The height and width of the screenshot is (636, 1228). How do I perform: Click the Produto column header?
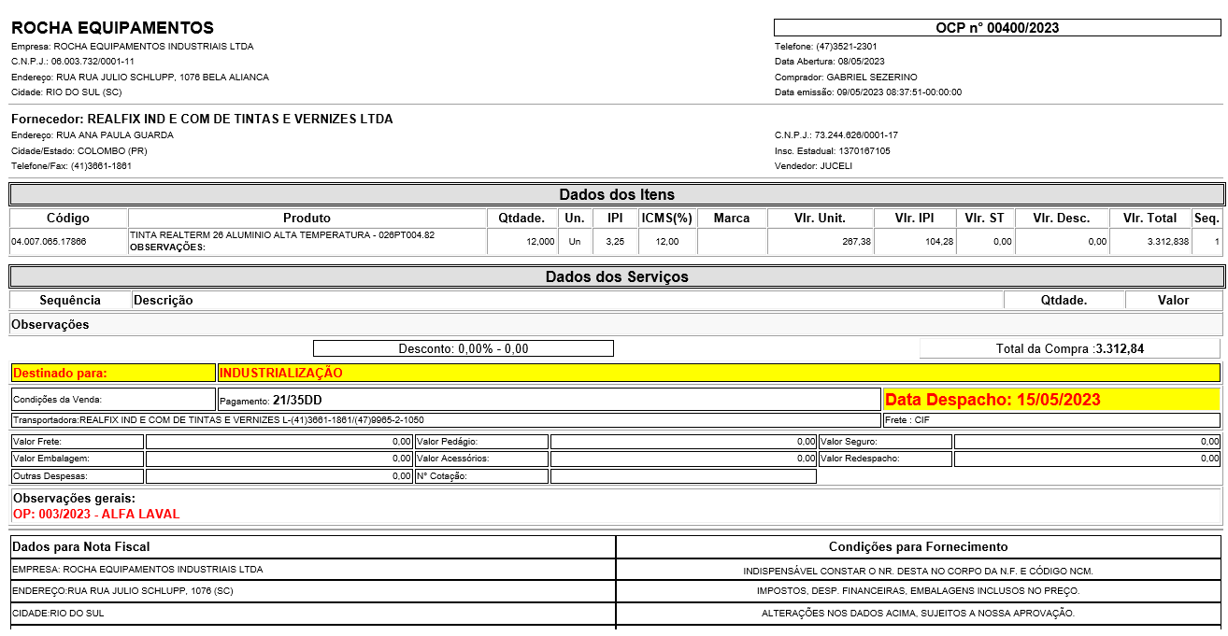307,218
